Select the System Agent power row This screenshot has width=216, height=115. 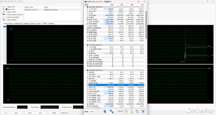coord(114,91)
